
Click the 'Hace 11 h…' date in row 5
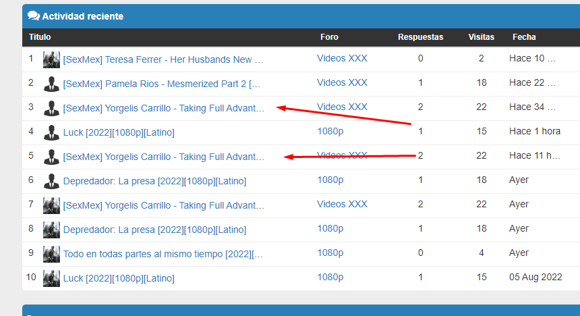(535, 155)
